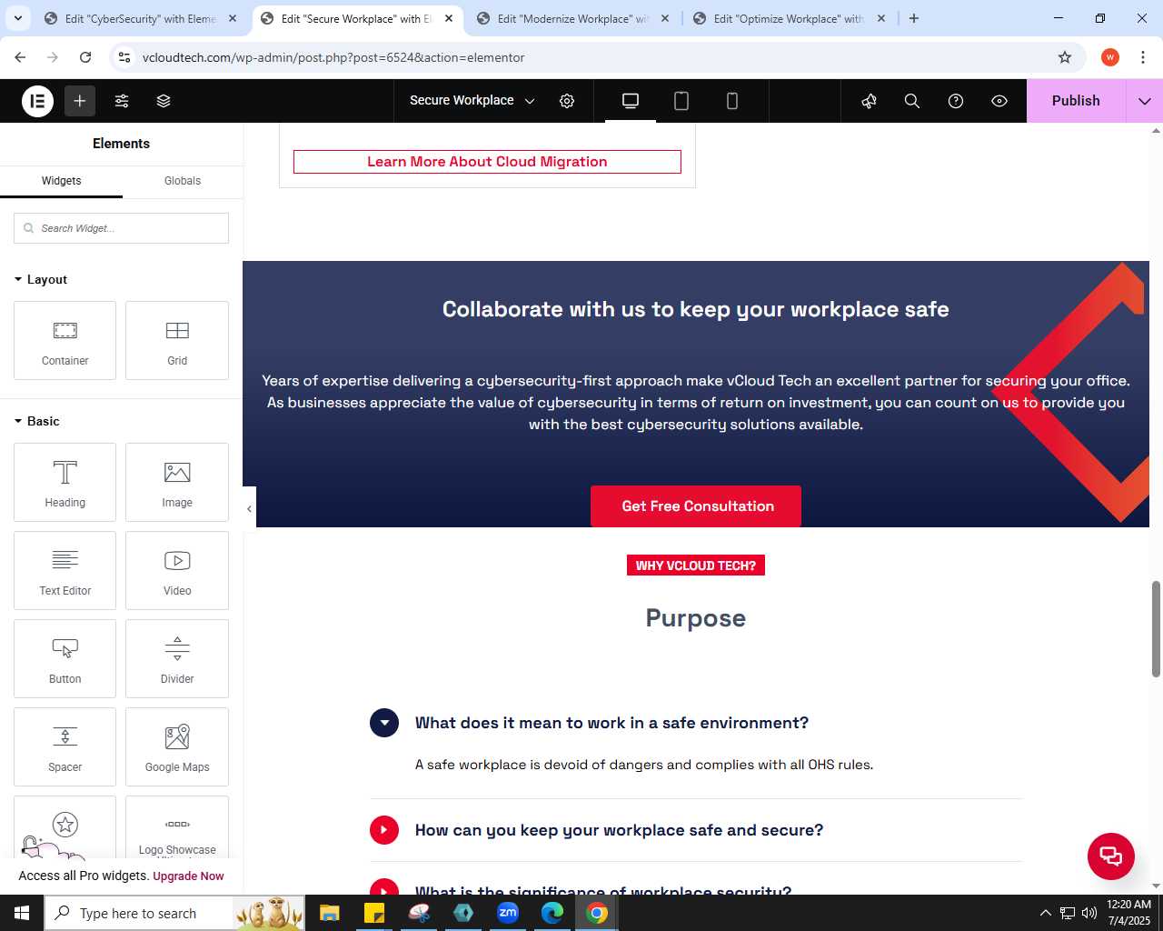Reload the current page
Screen dimensions: 1163x931
pyautogui.click(x=85, y=57)
